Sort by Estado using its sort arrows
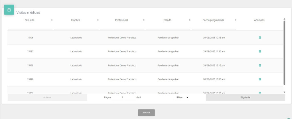This screenshot has height=119, width=292. pos(190,20)
